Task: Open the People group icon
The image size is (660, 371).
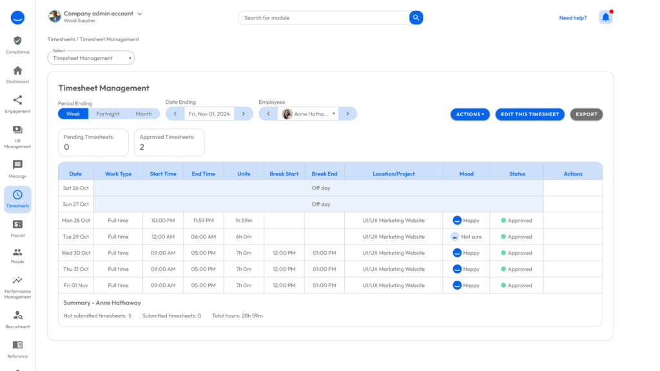Action: point(17,252)
